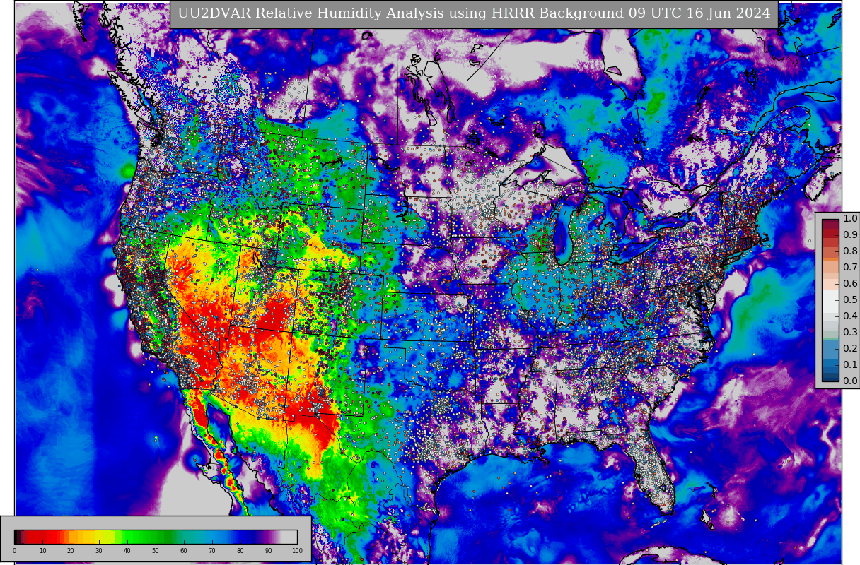
Task: Click the 40 tick label on humidity colorbar
Action: 127,550
